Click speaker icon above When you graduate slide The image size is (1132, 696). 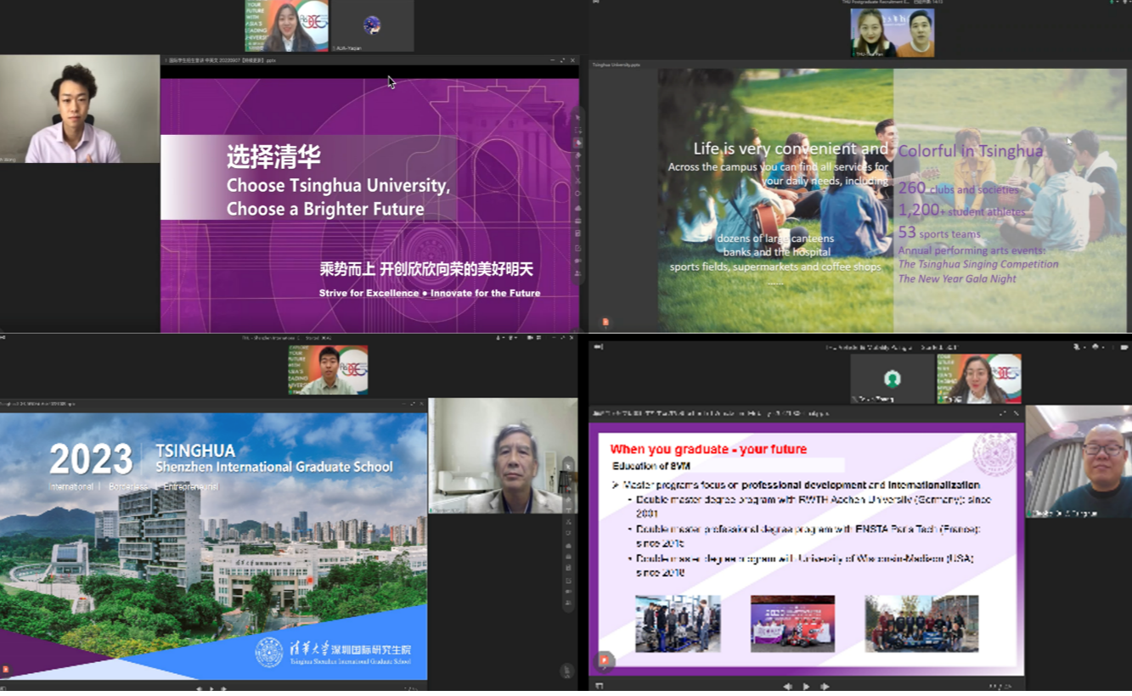click(x=598, y=346)
